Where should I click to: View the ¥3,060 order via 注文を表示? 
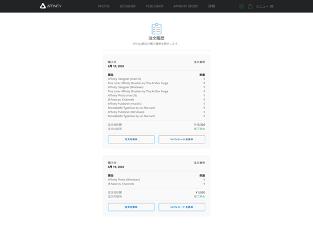(131, 207)
